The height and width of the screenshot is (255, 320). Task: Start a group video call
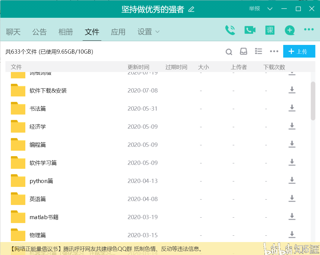click(250, 30)
